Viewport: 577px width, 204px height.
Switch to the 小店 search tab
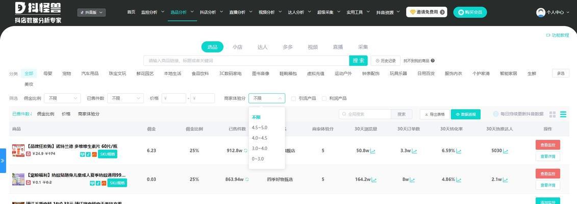(x=237, y=47)
